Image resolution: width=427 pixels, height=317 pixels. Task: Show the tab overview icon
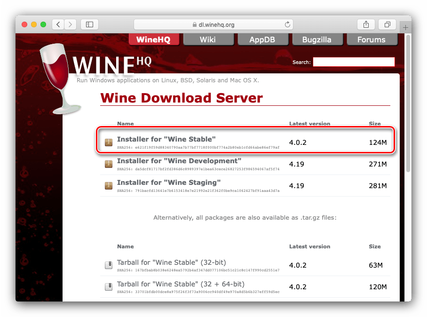pos(387,24)
